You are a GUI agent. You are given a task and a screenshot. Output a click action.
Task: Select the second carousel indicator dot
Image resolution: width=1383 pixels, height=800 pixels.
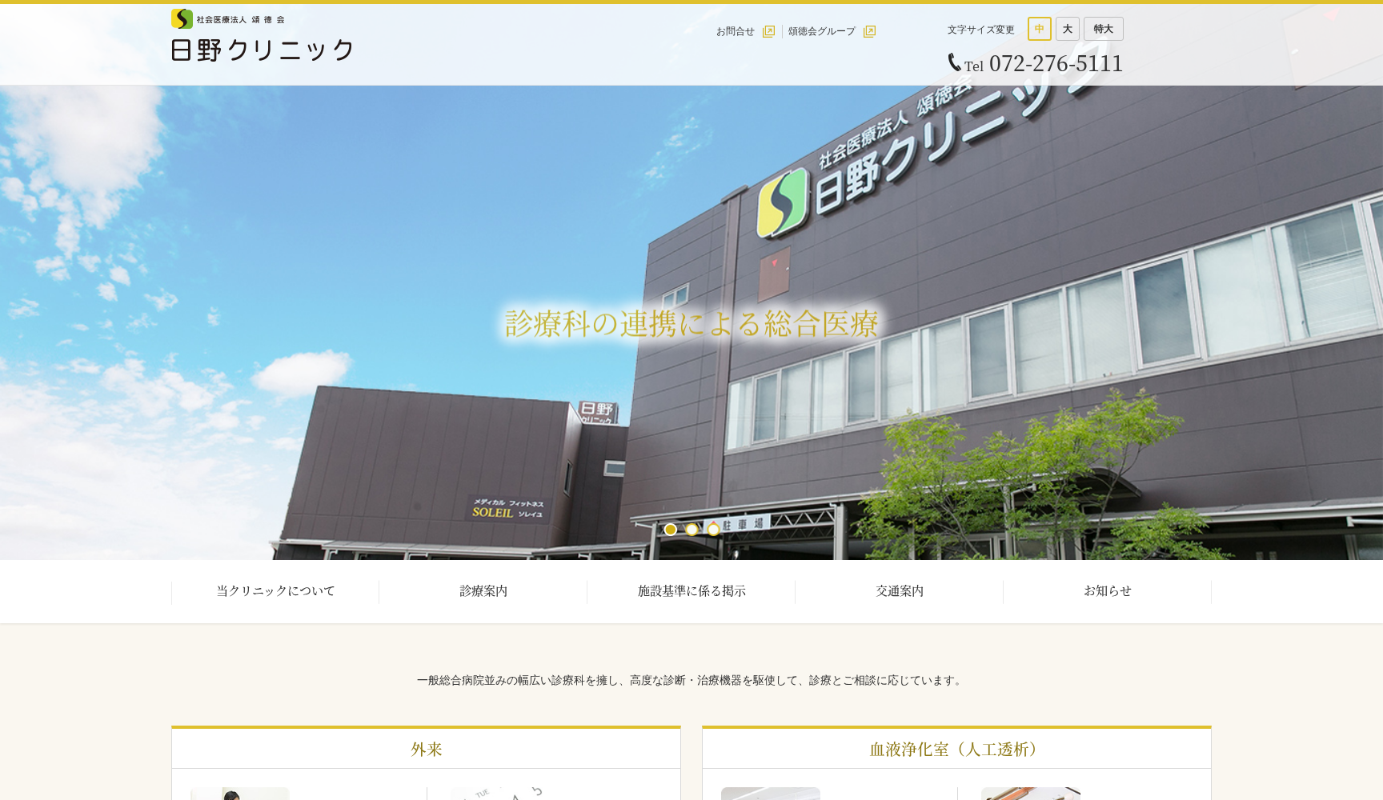click(691, 530)
